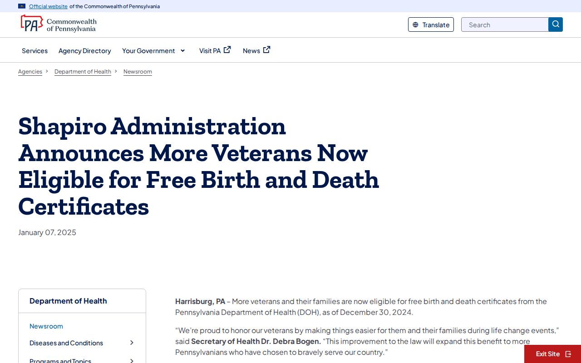
Task: Click the bold text Harrisburg, PA
Action: pyautogui.click(x=200, y=301)
